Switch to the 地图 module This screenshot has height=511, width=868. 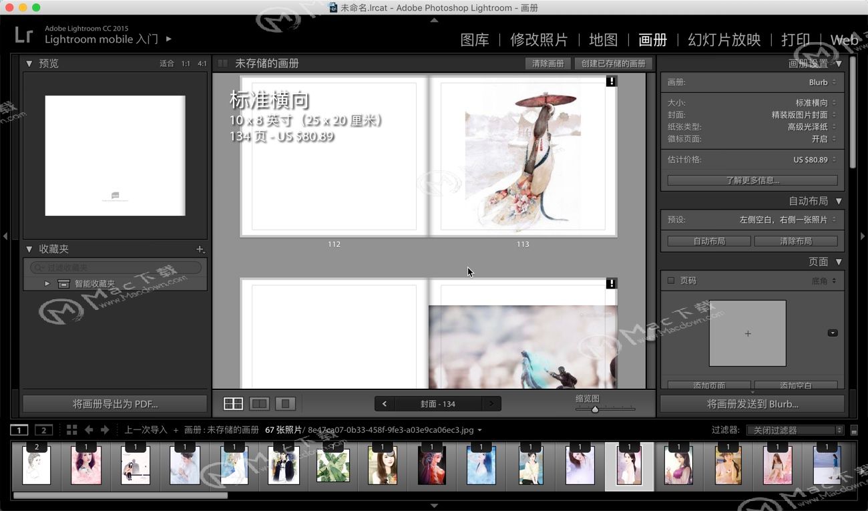[604, 39]
